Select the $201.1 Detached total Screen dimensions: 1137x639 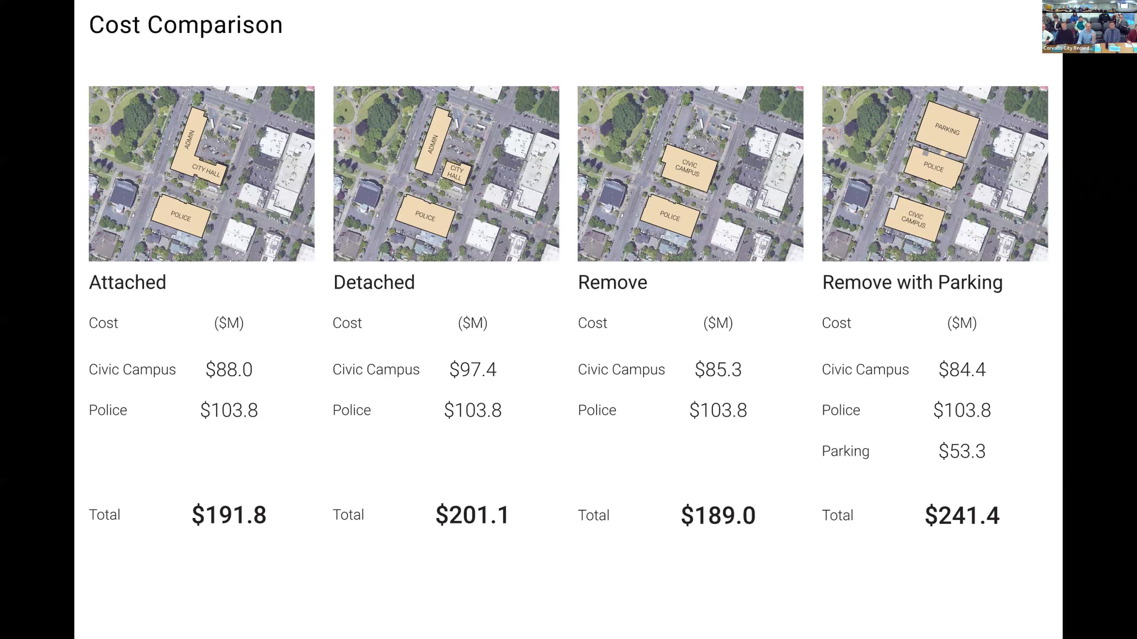tap(472, 515)
